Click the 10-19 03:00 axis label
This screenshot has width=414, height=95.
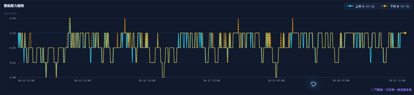point(276,81)
